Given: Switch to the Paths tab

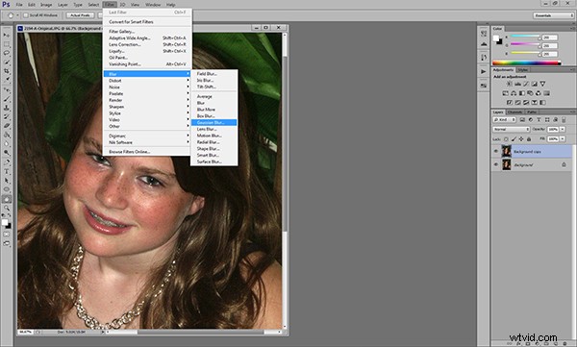Looking at the screenshot, I should pyautogui.click(x=532, y=112).
